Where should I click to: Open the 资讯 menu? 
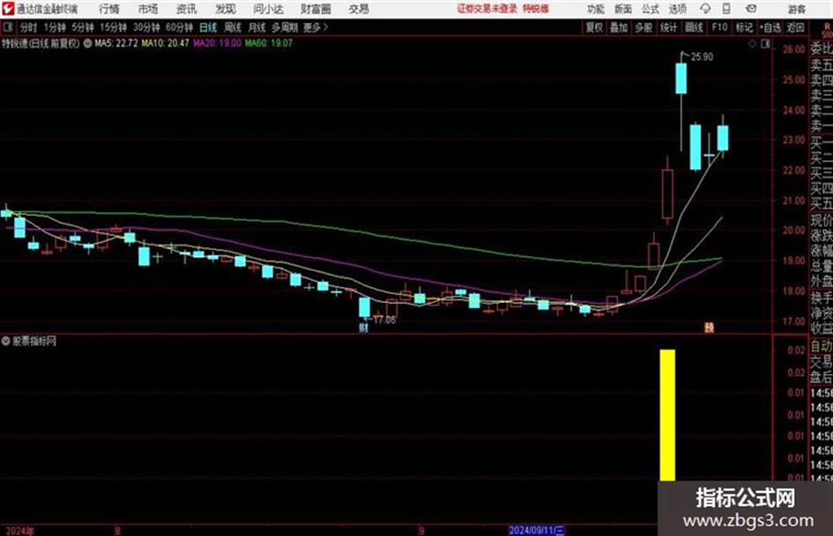point(187,9)
